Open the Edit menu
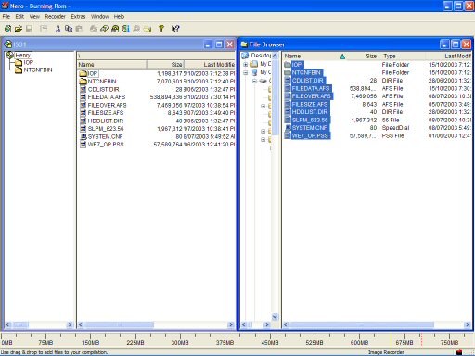This screenshot has height=356, width=475. pos(19,17)
